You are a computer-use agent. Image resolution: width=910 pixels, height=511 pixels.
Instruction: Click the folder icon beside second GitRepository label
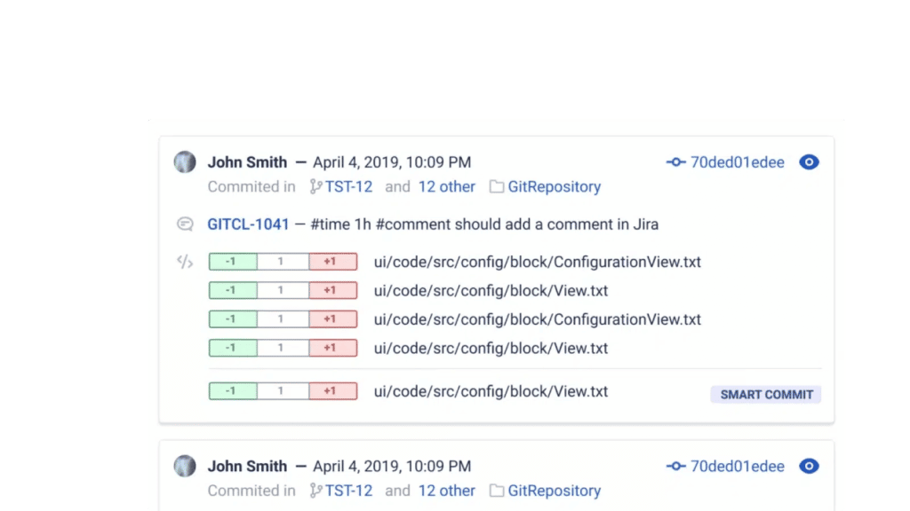tap(498, 491)
